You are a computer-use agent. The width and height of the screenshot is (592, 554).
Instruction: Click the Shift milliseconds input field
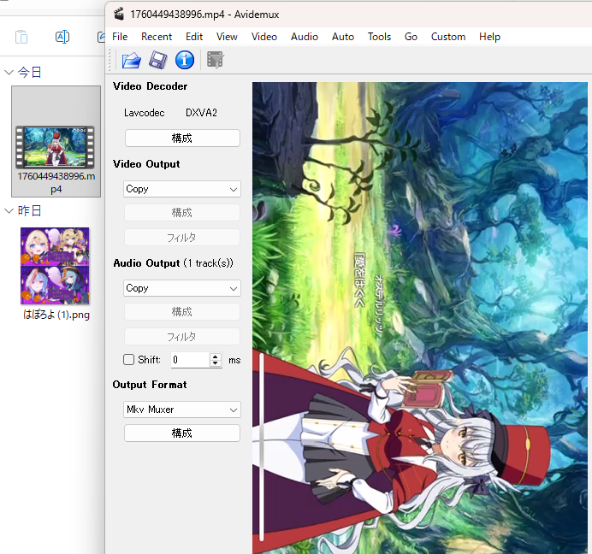tap(188, 360)
